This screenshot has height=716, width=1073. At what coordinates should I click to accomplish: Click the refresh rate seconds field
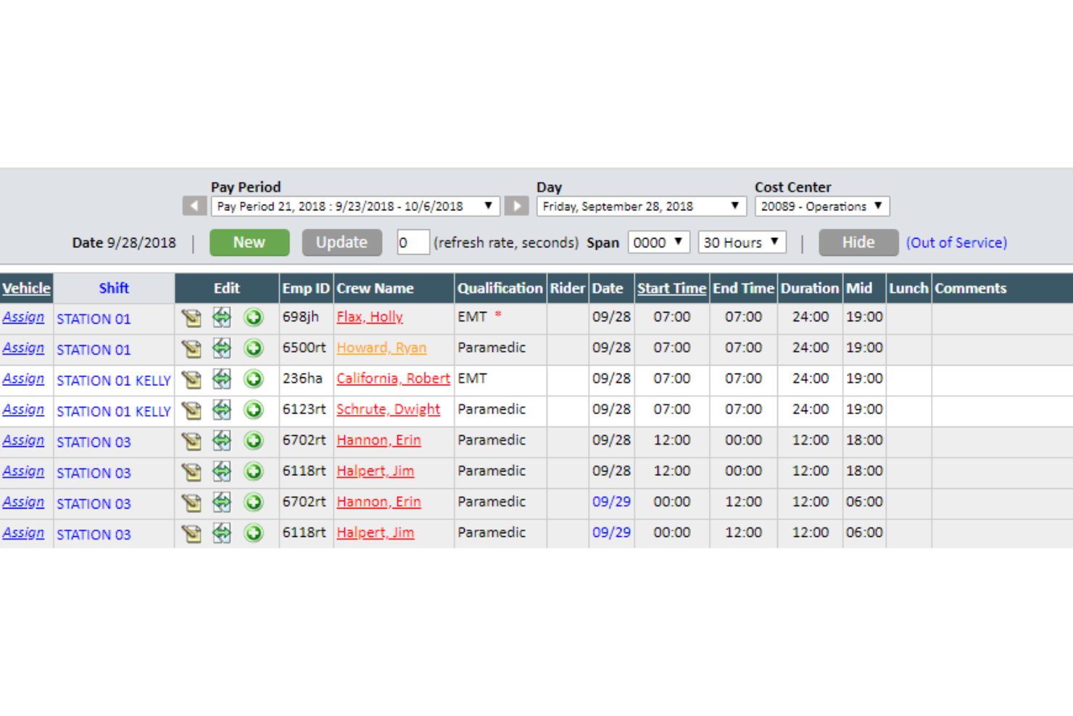point(413,242)
